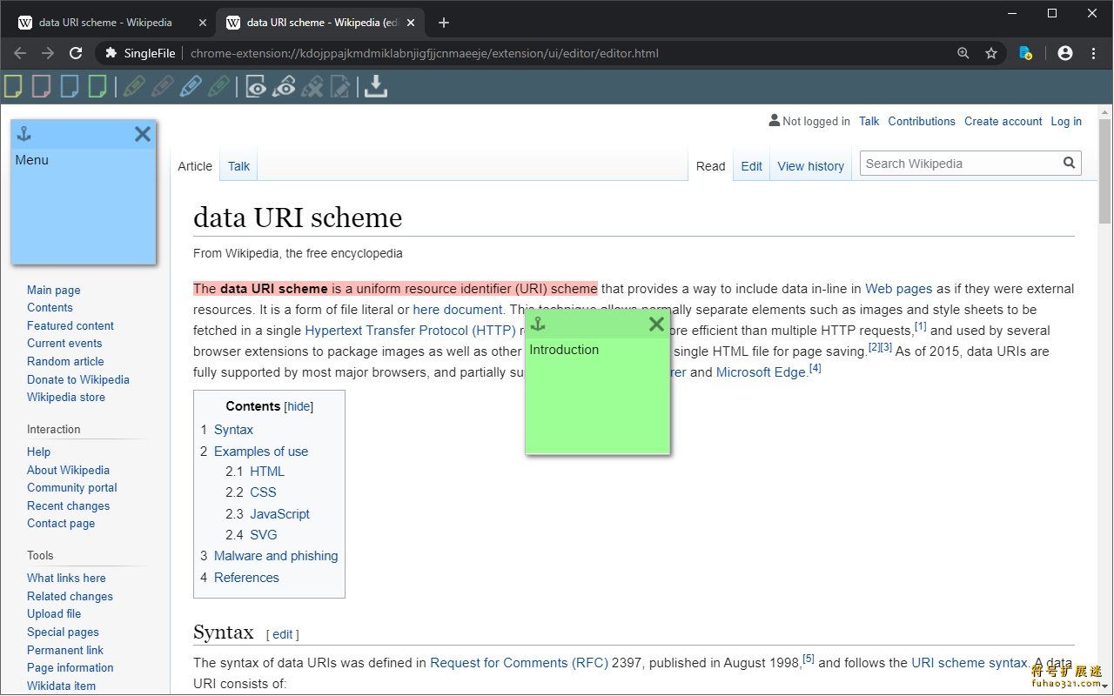Close the blue Menu note
This screenshot has height=696, width=1114.
pyautogui.click(x=143, y=134)
